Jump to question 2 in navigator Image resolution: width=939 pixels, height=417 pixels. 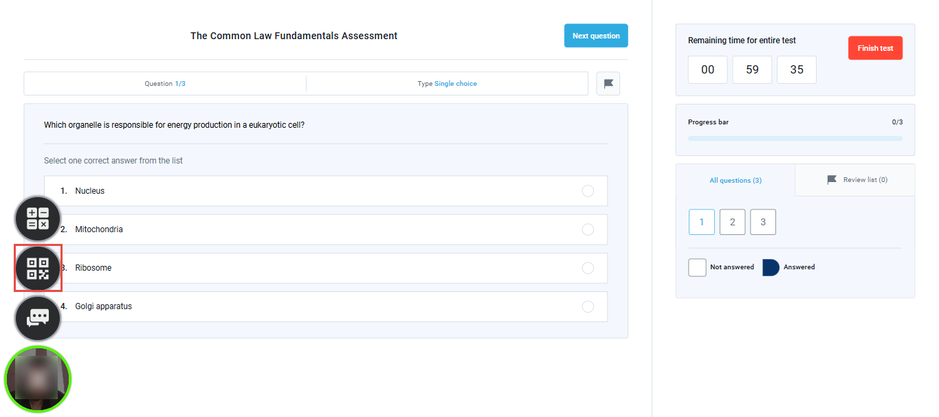[x=733, y=222]
